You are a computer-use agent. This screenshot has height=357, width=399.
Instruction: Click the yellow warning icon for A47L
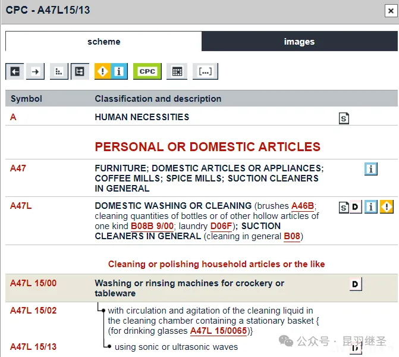387,207
